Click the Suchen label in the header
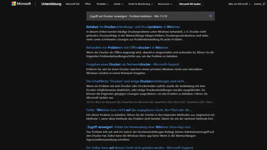Viewport: 267px width, 150px height. point(257,4)
